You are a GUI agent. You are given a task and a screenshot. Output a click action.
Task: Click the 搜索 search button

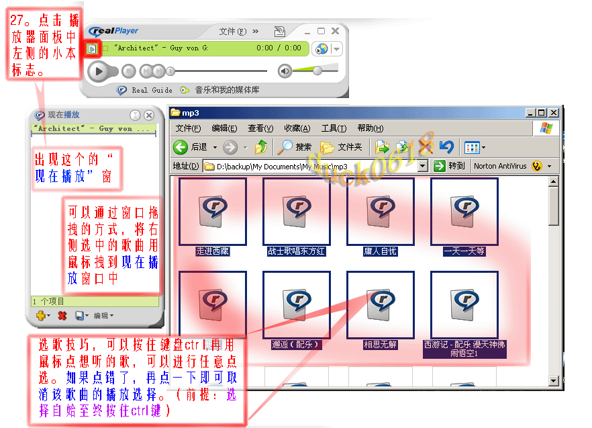(x=295, y=147)
